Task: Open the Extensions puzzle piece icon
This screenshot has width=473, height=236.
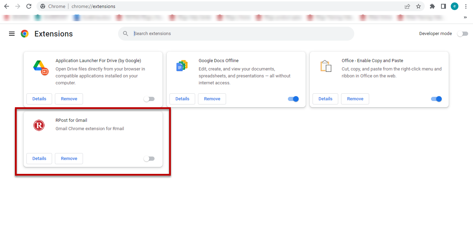Action: pyautogui.click(x=432, y=6)
